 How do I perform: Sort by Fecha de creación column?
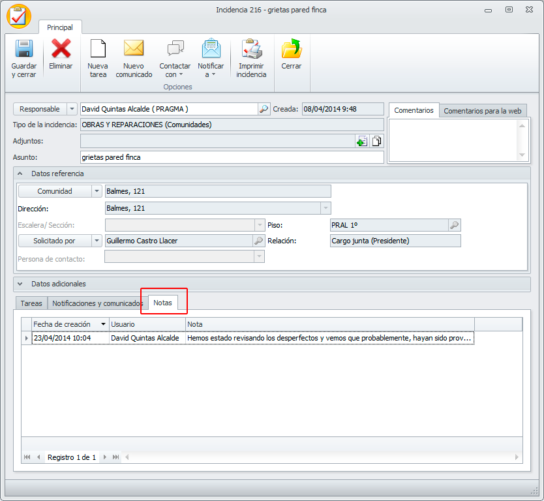point(70,324)
